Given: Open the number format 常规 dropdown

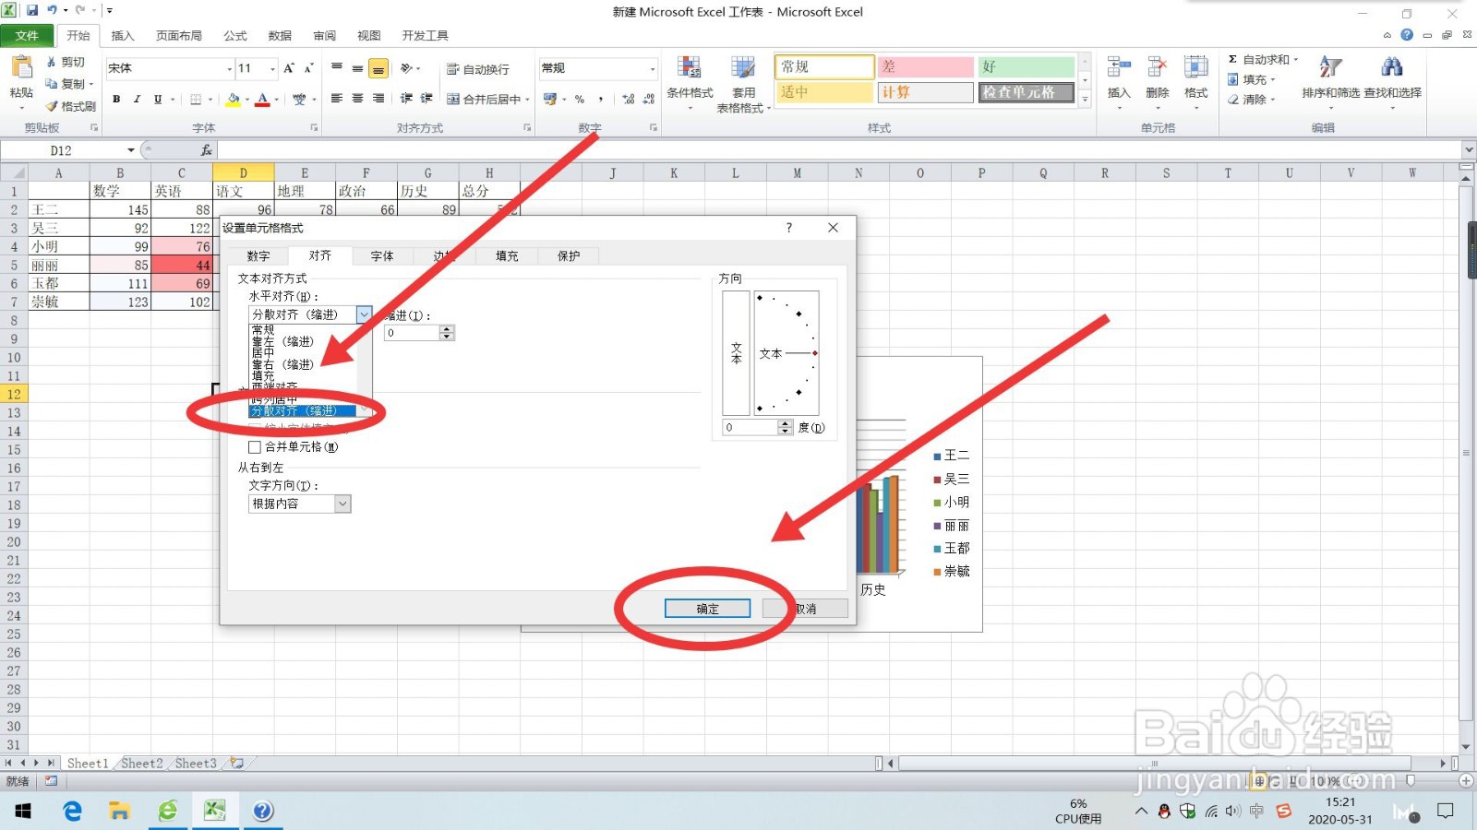Looking at the screenshot, I should [x=653, y=68].
